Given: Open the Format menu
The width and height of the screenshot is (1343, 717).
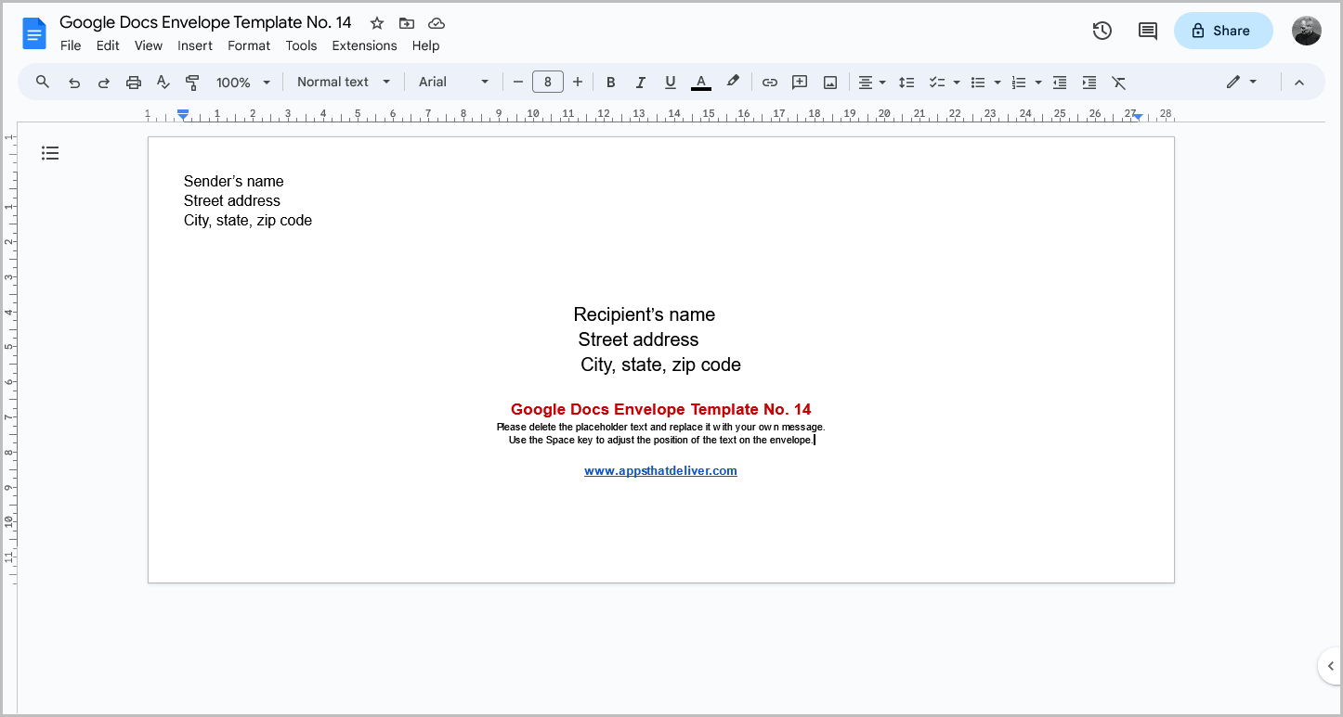Looking at the screenshot, I should point(249,45).
